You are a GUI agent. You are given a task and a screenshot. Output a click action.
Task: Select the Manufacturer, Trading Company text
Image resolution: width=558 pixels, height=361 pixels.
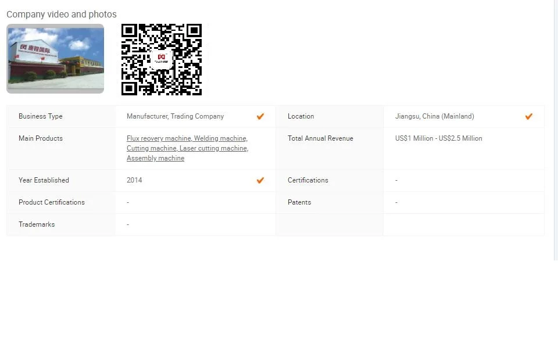click(175, 116)
